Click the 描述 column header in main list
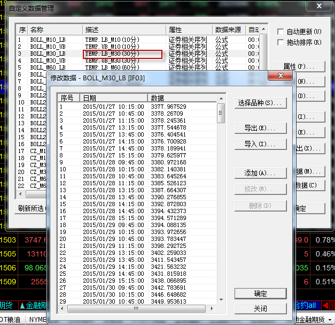Viewport: 335px width, 325px height. tap(124, 29)
